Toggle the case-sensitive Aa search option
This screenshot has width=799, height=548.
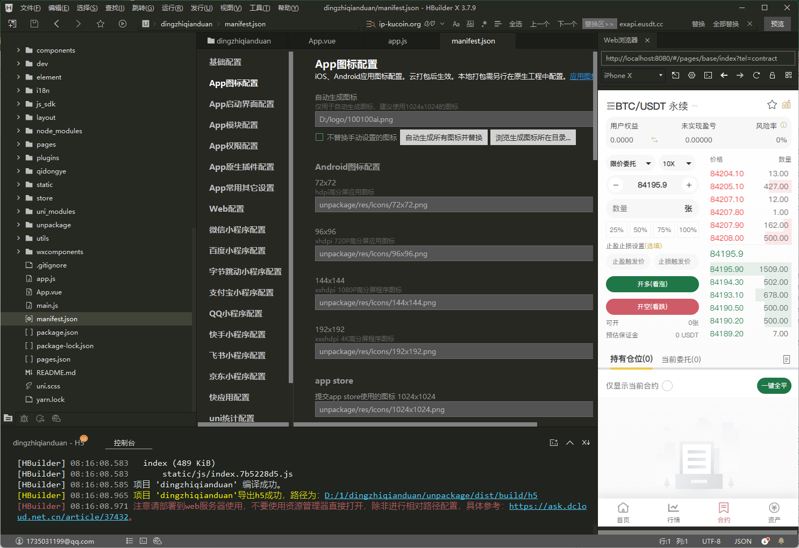456,24
